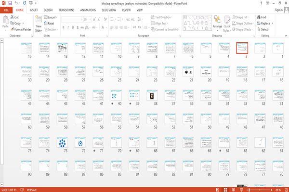The height and width of the screenshot is (192, 289).
Task: Start slideshow from beginning via quick access icon
Action: tap(31, 3)
